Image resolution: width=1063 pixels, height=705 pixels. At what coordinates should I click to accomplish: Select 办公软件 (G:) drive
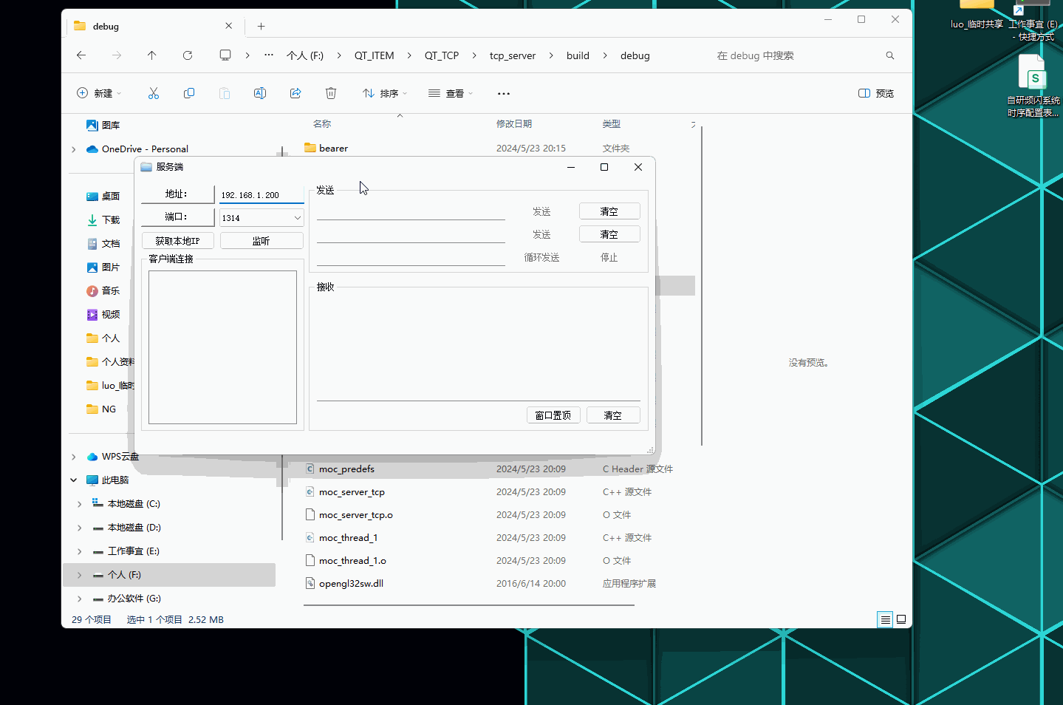[x=134, y=599]
